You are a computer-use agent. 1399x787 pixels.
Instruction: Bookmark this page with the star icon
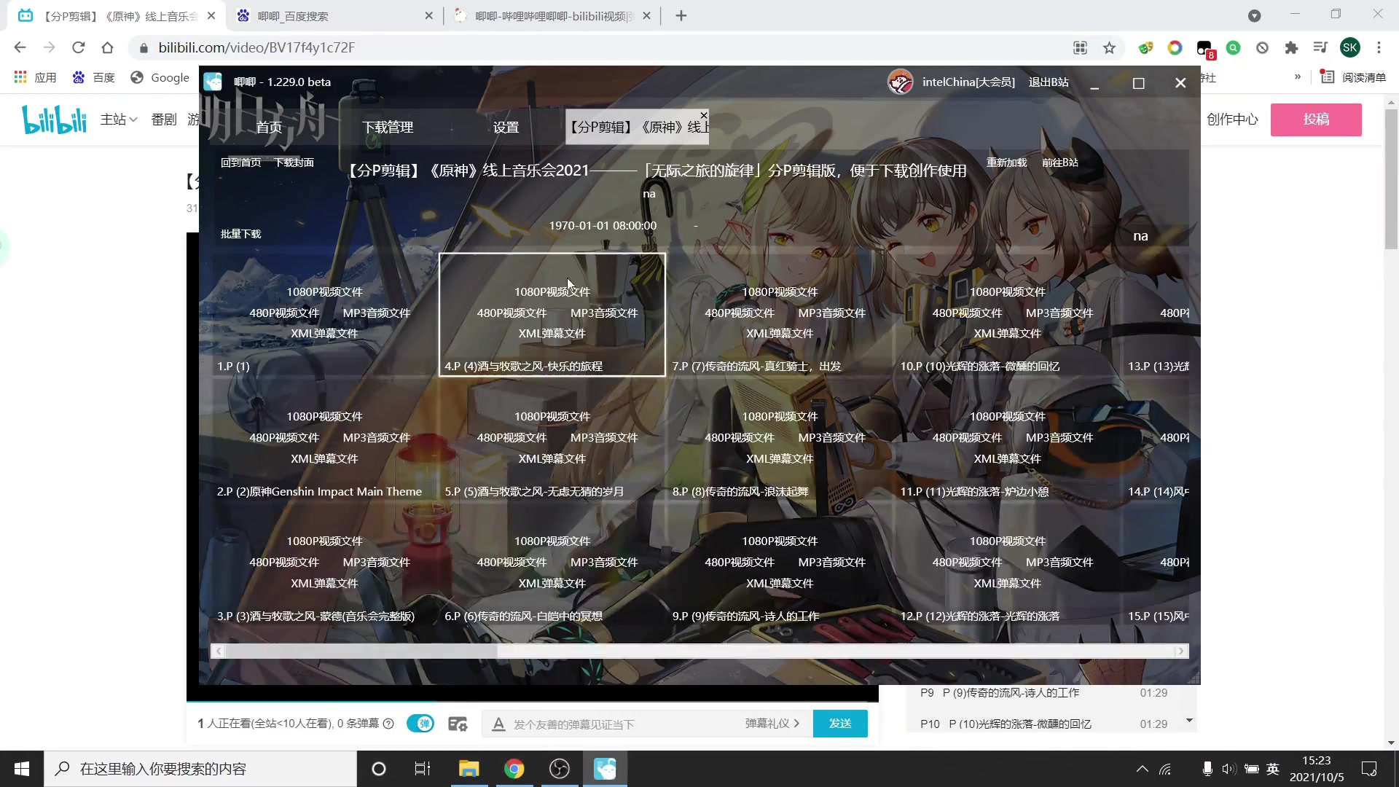pos(1109,47)
